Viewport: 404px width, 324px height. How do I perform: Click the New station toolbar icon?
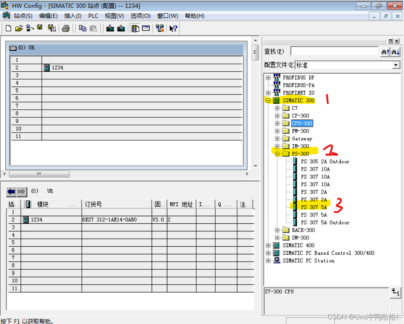(8, 28)
